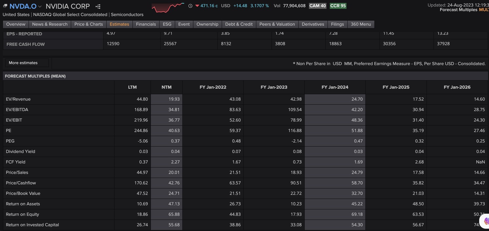Select the FY Jan-2026 column header
This screenshot has height=231, width=489.
[457, 87]
